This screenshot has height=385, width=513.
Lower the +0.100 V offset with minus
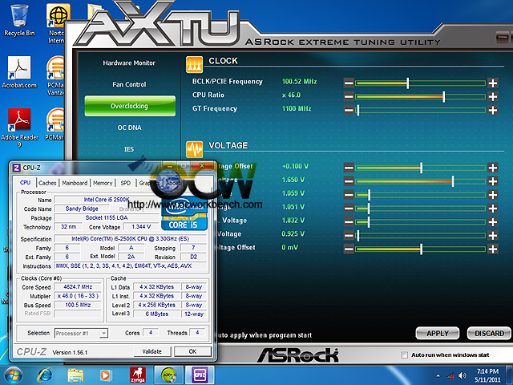349,168
